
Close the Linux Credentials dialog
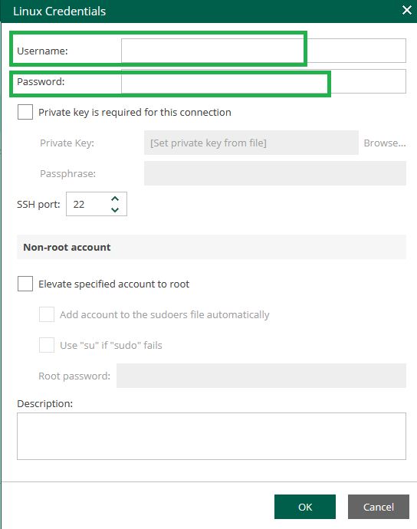click(407, 11)
